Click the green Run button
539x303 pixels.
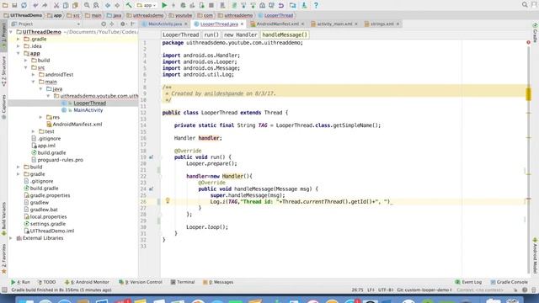[164, 5]
